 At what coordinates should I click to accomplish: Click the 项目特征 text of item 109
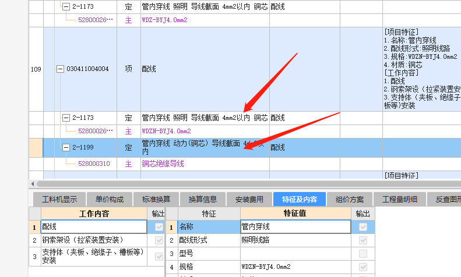pyautogui.click(x=422, y=69)
